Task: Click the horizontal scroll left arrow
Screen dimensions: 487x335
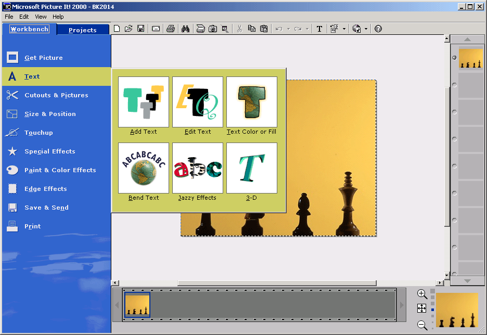Action: tap(115, 283)
